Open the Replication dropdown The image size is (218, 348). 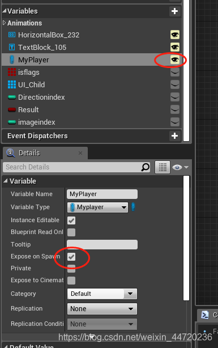[102, 309]
